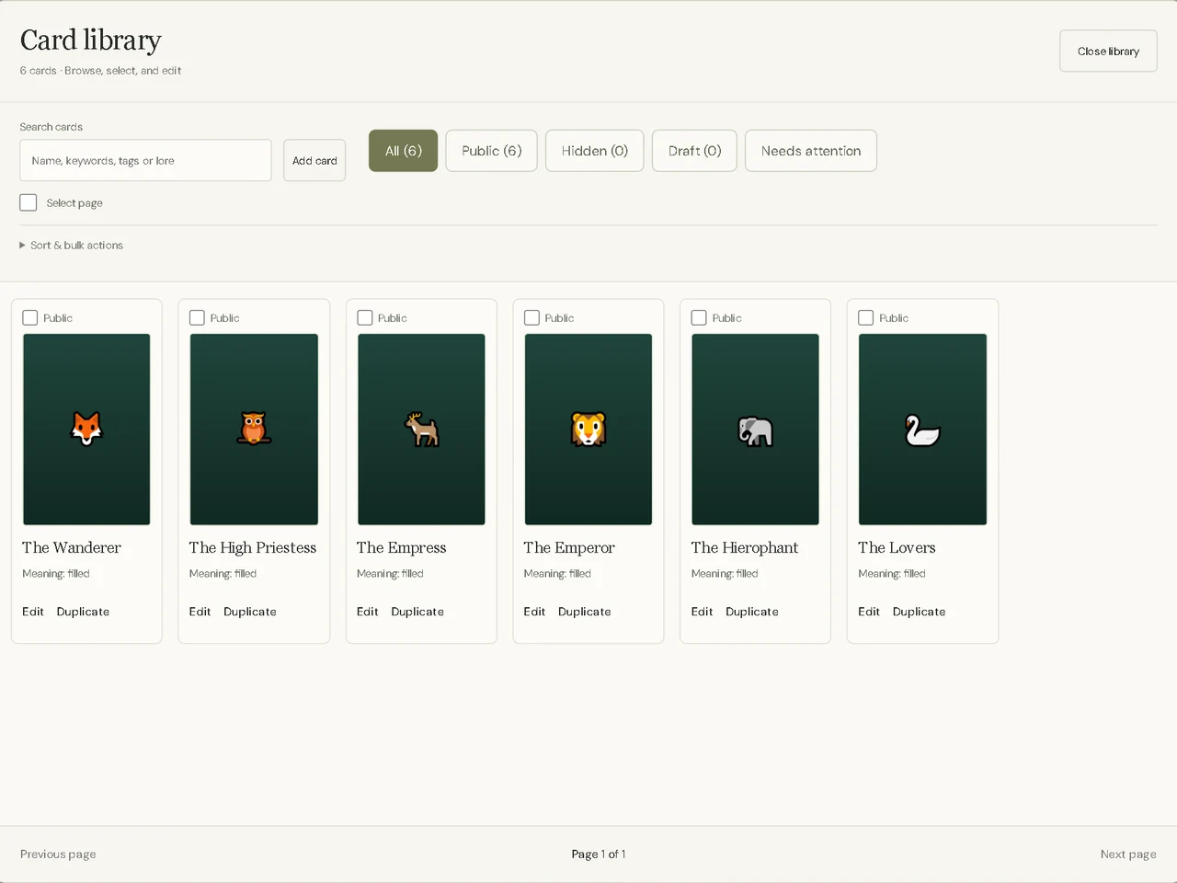Edit The Wanderer card
Screen dimensions: 1177x883
click(33, 612)
